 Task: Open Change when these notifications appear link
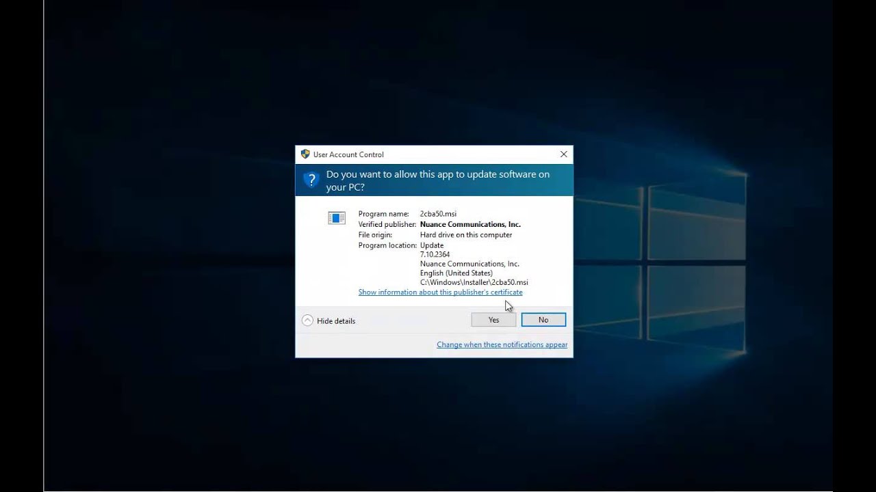502,345
